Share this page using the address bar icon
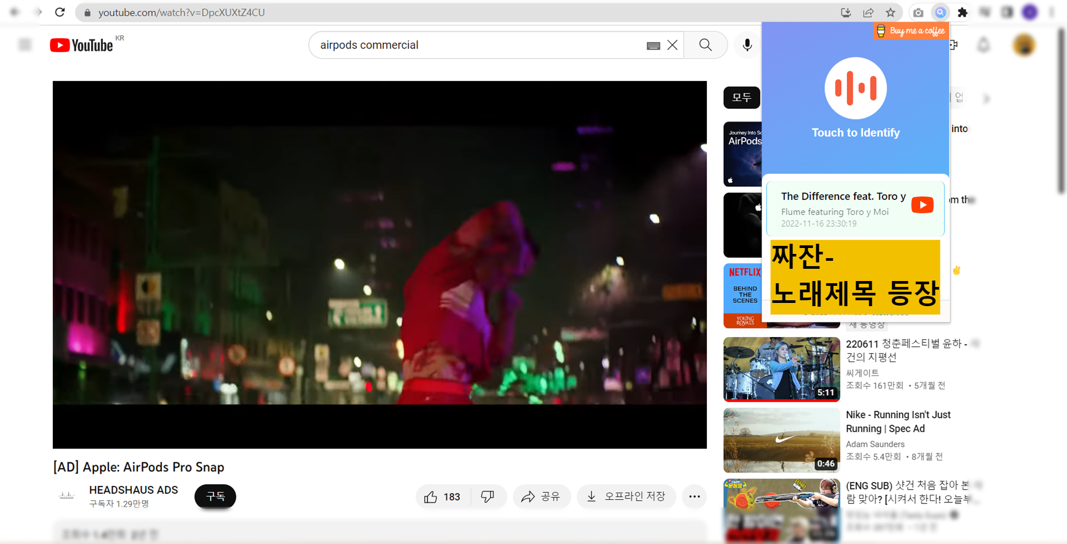Image resolution: width=1067 pixels, height=544 pixels. point(868,13)
